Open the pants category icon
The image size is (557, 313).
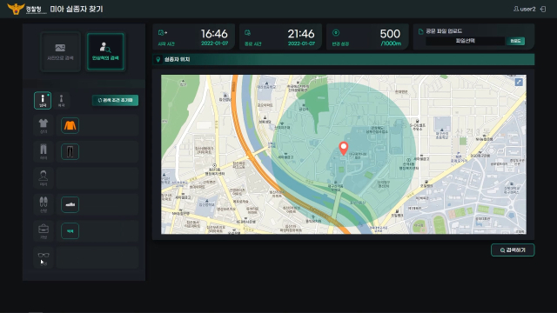click(x=44, y=151)
